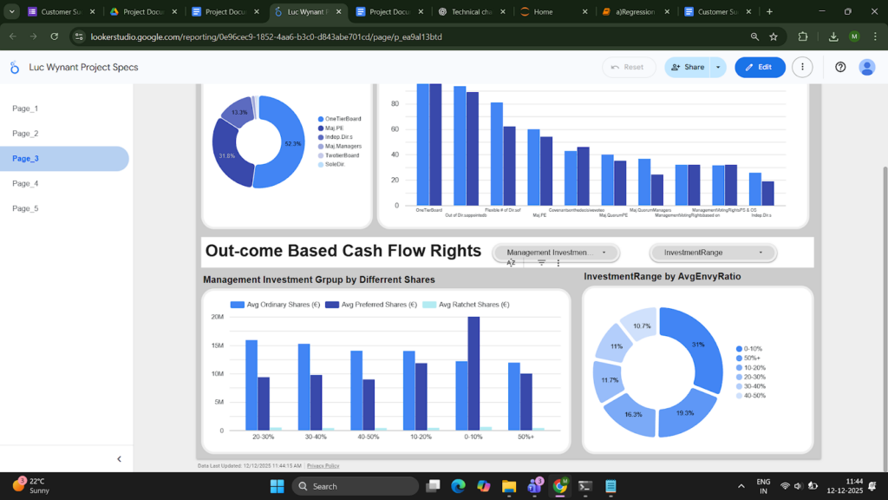Viewport: 888px width, 500px height.
Task: Open the Privacy Policy link
Action: 323,465
